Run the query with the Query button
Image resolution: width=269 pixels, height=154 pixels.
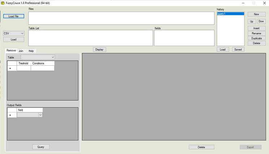point(41,147)
